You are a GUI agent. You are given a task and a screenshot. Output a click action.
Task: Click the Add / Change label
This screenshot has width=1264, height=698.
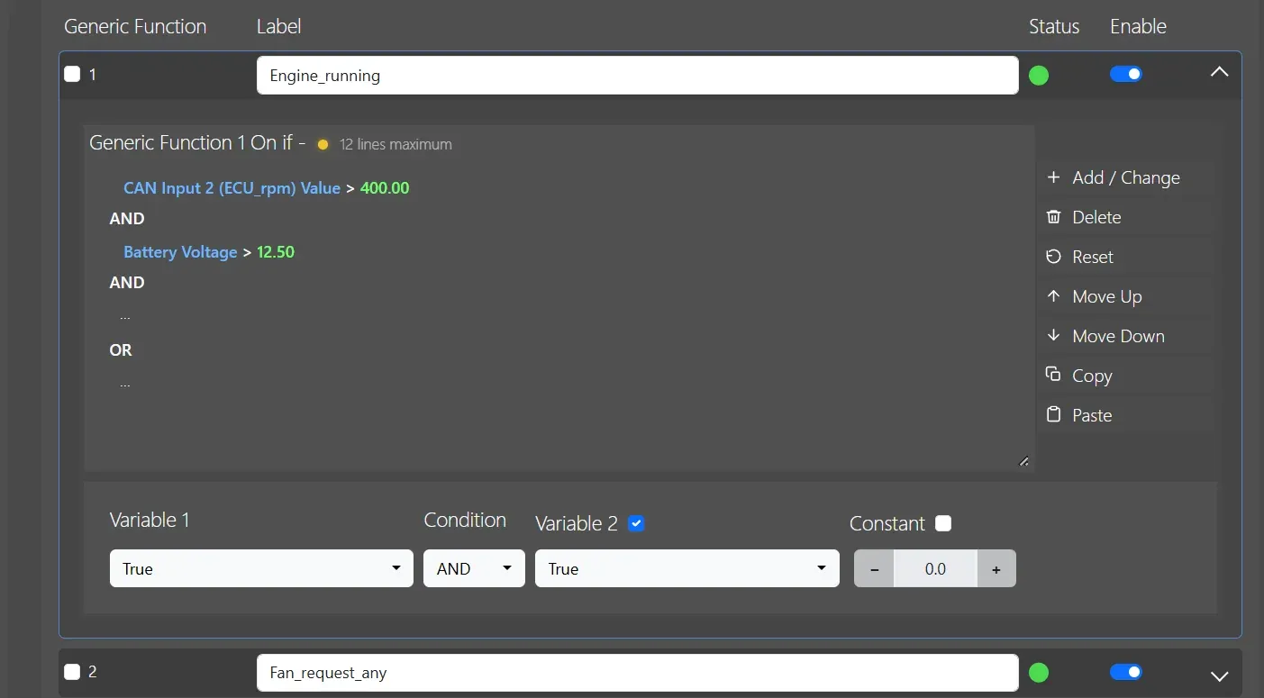tap(1126, 177)
